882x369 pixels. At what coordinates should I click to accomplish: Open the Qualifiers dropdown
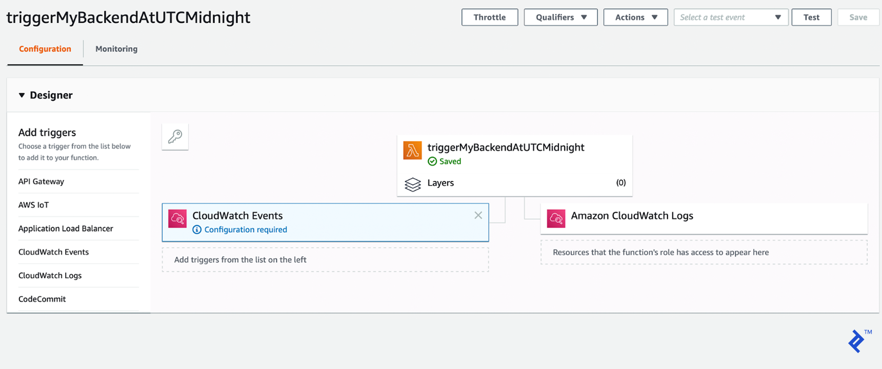560,17
